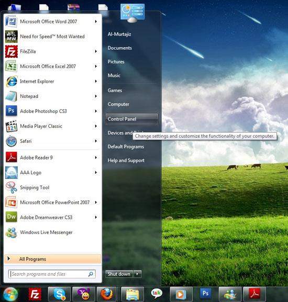288x302 pixels.
Task: Open Skype from the taskbar
Action: 59,294
